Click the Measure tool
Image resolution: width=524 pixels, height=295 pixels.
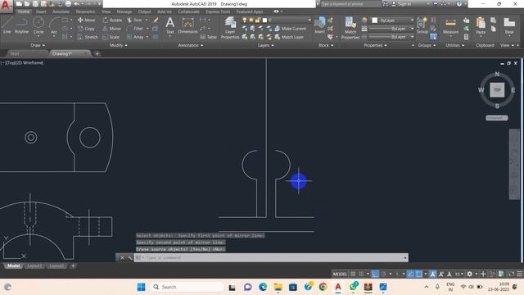point(450,26)
